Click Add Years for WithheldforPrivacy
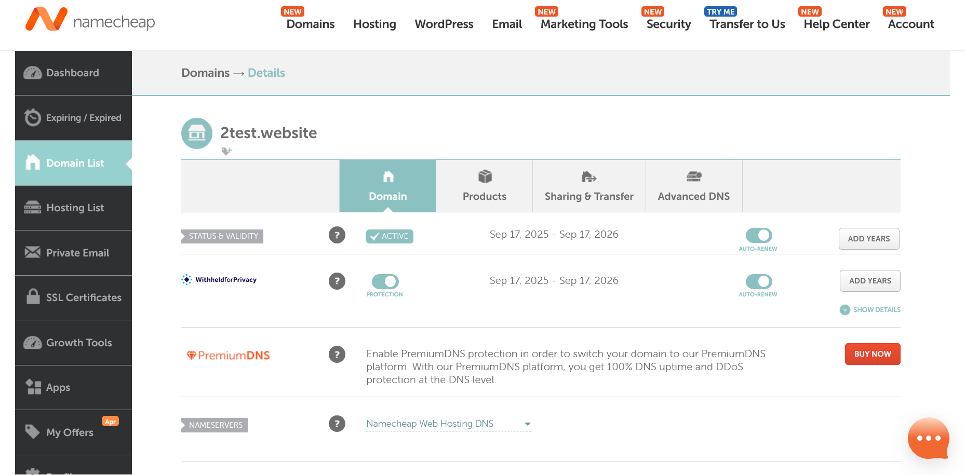 [x=870, y=281]
